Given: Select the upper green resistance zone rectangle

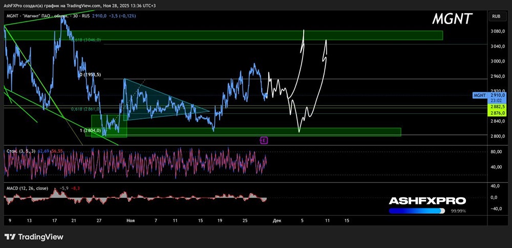Looking at the screenshot, I should coord(223,35).
